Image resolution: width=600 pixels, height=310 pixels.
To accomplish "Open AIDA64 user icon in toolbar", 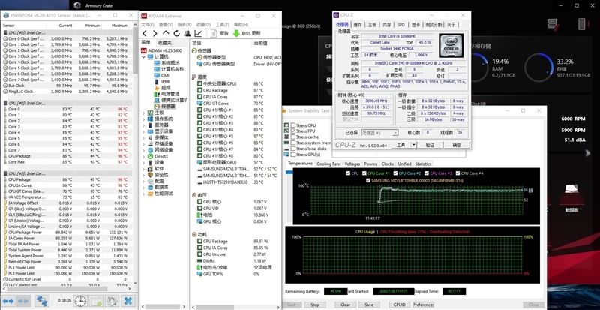I will [x=187, y=33].
